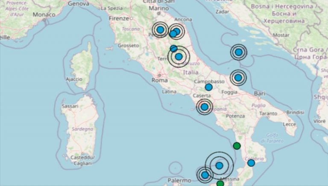The height and width of the screenshot is (186, 328).
Task: Click the large-ringed marker east of Terni
Action: click(179, 56)
